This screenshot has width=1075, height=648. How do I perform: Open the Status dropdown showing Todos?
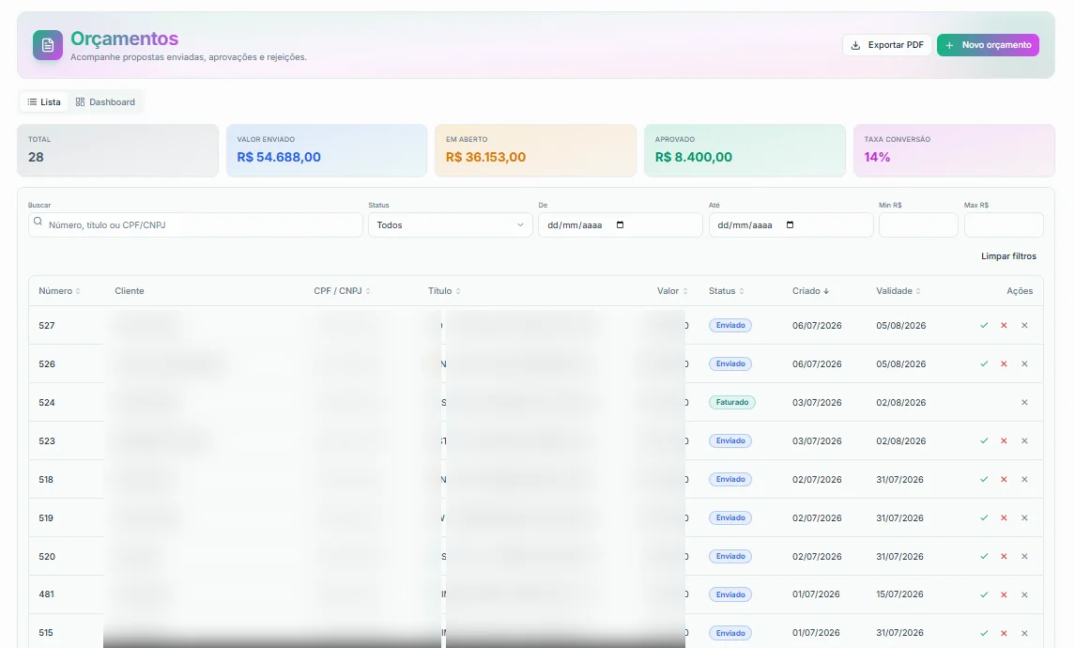[451, 224]
